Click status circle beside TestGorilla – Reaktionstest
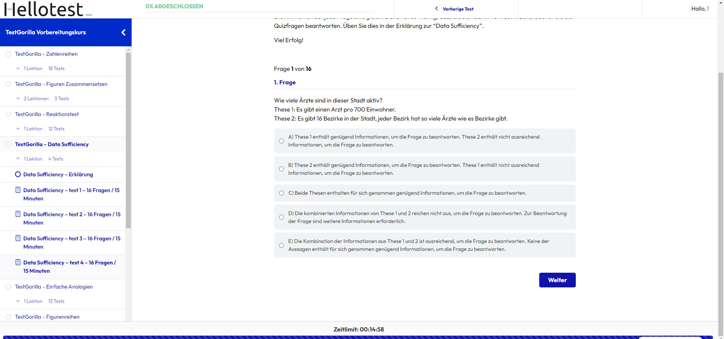 click(x=8, y=115)
